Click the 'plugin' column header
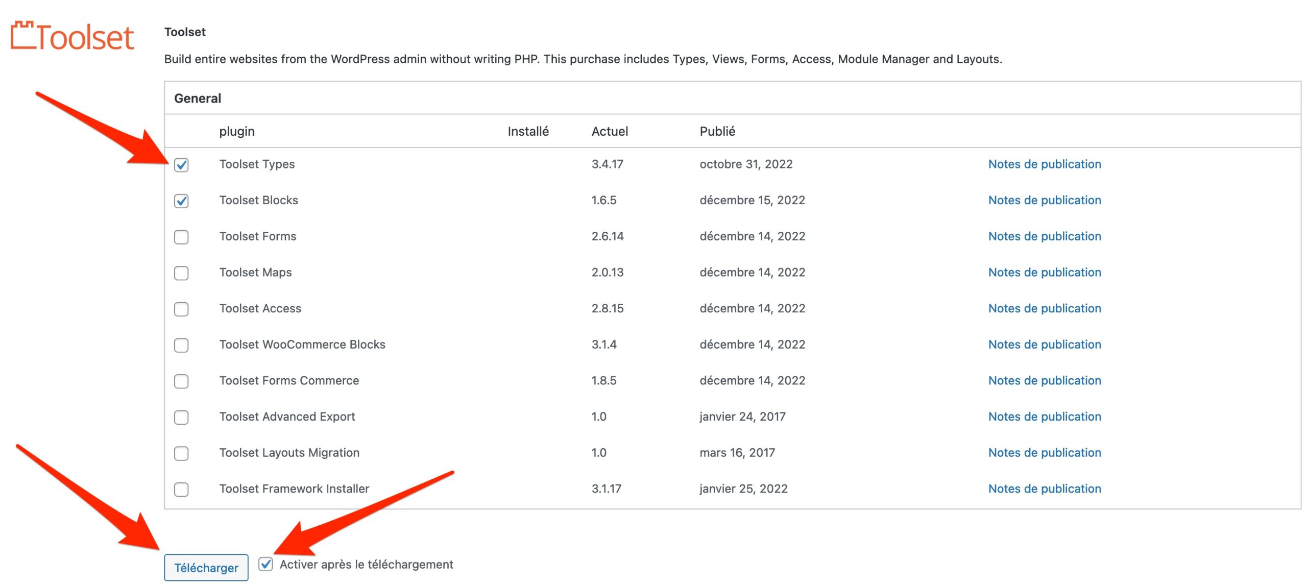Screen dimensions: 1307x587 click(237, 132)
